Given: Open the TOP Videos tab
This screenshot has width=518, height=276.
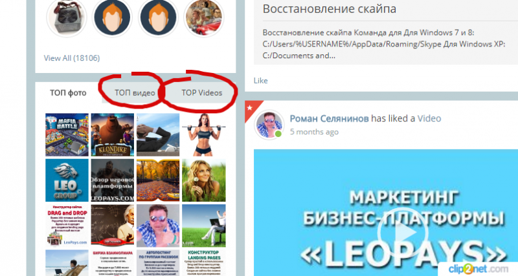Looking at the screenshot, I should pyautogui.click(x=202, y=93).
